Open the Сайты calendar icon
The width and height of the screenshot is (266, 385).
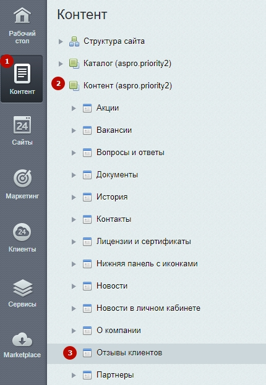click(x=22, y=125)
